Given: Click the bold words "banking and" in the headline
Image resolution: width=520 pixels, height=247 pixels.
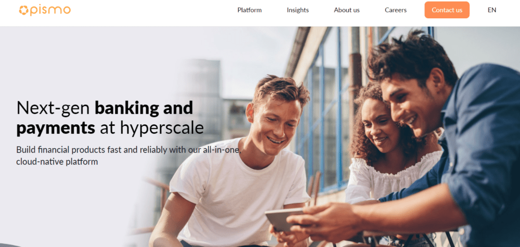Looking at the screenshot, I should point(144,108).
